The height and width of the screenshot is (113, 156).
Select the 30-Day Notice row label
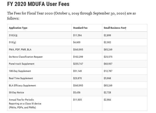pyautogui.click(x=16, y=93)
